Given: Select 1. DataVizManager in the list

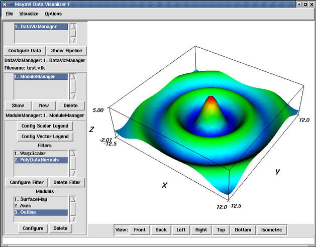Looking at the screenshot, I should [x=41, y=27].
